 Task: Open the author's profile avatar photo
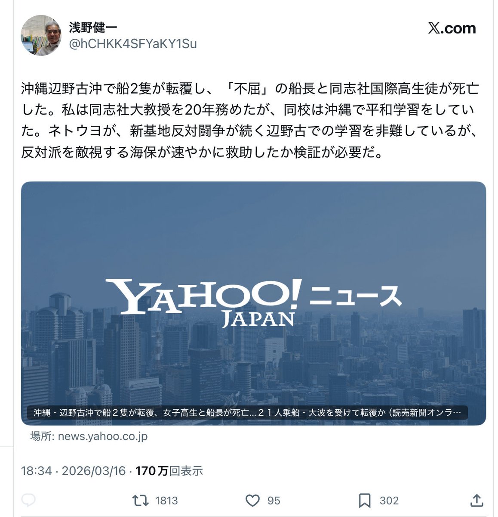[41, 35]
